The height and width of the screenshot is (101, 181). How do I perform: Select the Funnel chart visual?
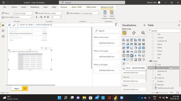click(x=128, y=48)
